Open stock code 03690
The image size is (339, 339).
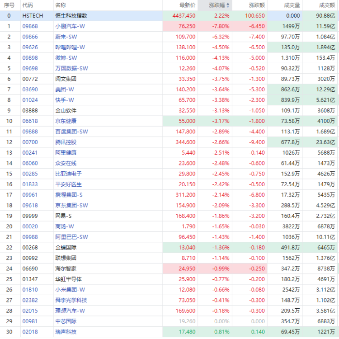pos(30,89)
